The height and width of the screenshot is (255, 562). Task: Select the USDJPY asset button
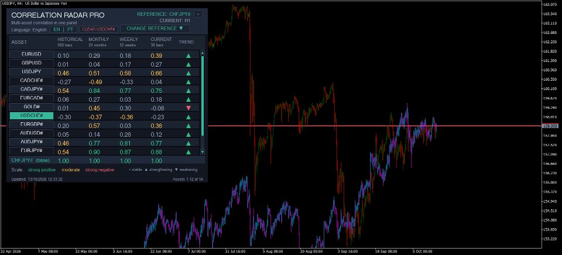click(32, 71)
